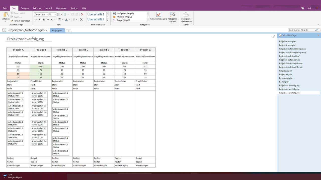Open Kategorien suchen in the ribbon
Image resolution: width=321 pixels, height=180 pixels.
tap(173, 15)
